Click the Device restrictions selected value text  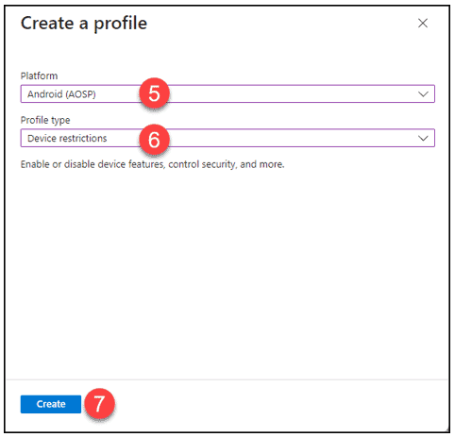pyautogui.click(x=67, y=138)
